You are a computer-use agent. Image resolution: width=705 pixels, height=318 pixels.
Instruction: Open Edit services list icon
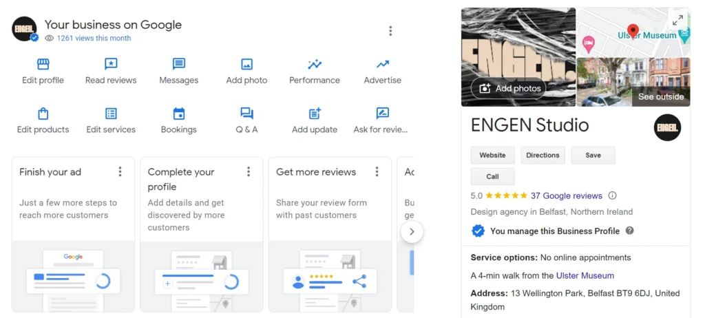click(x=111, y=114)
